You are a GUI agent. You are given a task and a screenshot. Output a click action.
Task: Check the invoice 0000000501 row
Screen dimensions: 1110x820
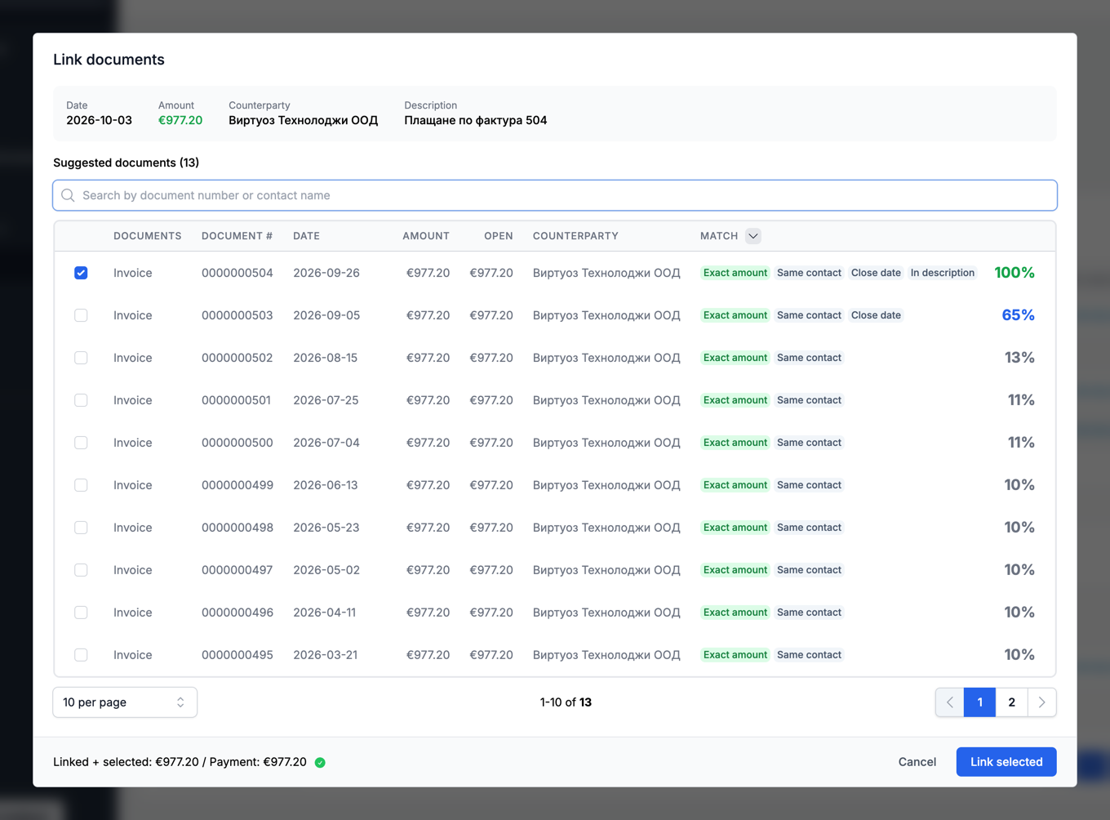pyautogui.click(x=81, y=400)
